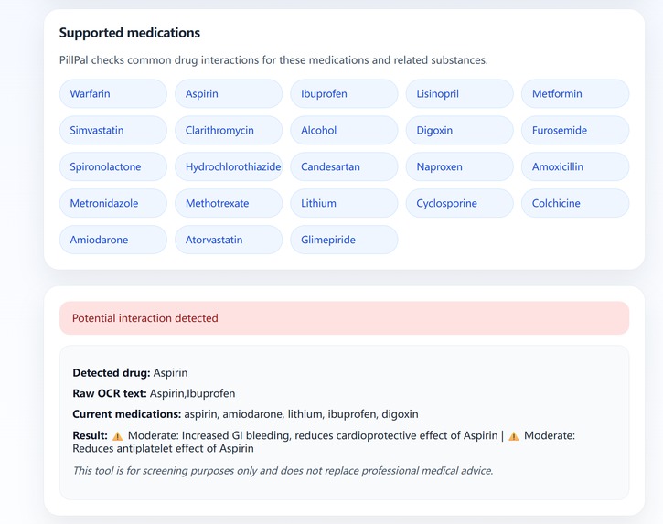This screenshot has width=663, height=524.
Task: Click the Alcohol chip
Action: point(344,130)
